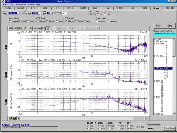The width and height of the screenshot is (177, 133).
Task: Switch to the Geomet tab
Action: pyautogui.click(x=21, y=8)
